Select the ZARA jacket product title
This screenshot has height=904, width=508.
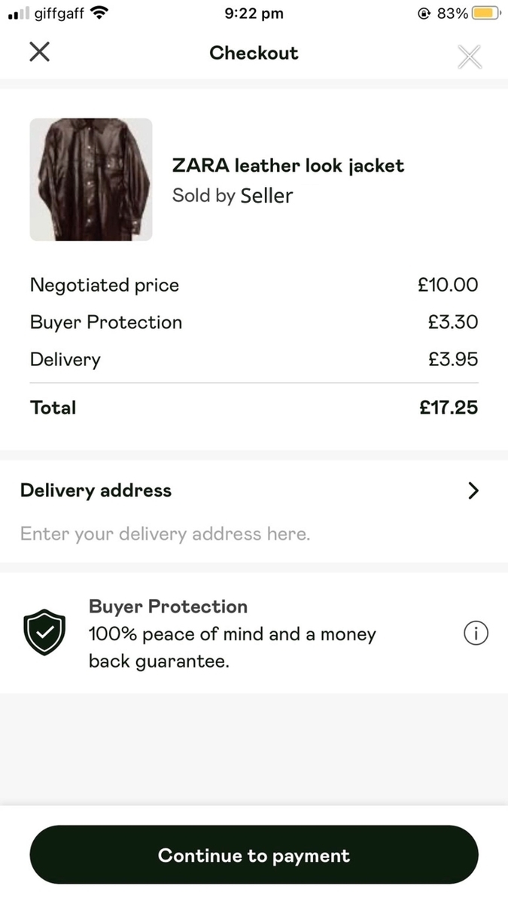tap(288, 165)
